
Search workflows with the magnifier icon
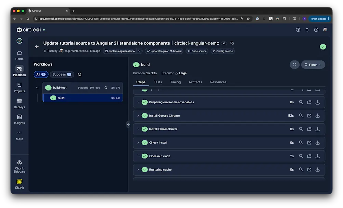coord(80,74)
